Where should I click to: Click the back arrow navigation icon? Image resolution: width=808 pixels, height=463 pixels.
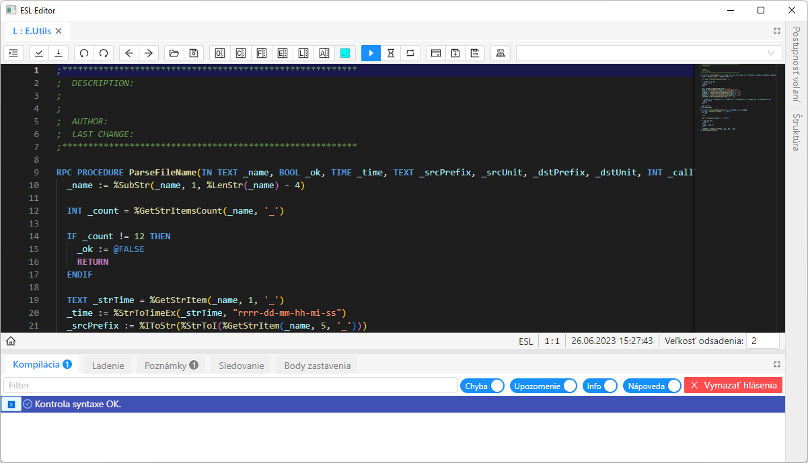(x=129, y=53)
